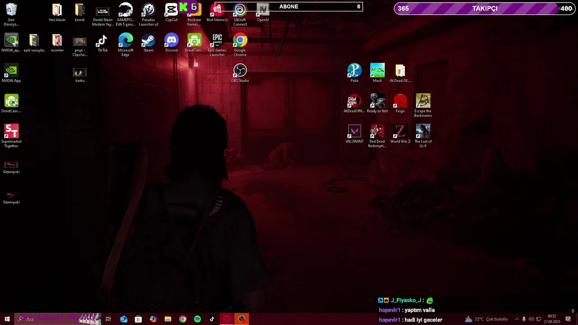The image size is (578, 325).
Task: Open the Yeni klasör folder
Action: coord(57,12)
